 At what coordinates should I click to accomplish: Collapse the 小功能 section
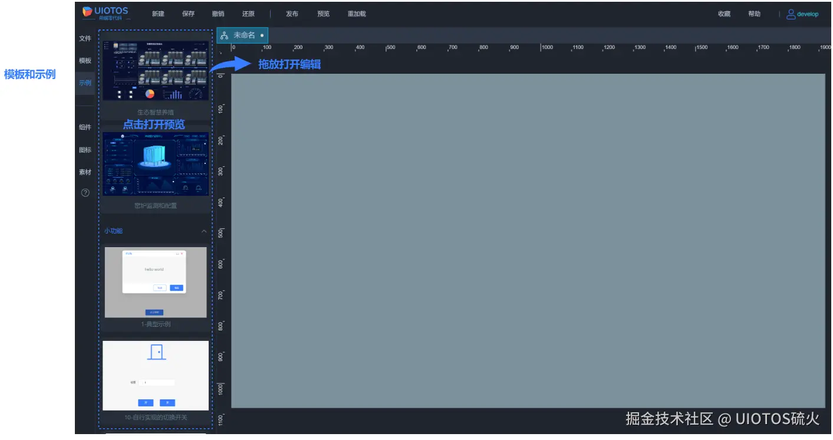tap(204, 231)
